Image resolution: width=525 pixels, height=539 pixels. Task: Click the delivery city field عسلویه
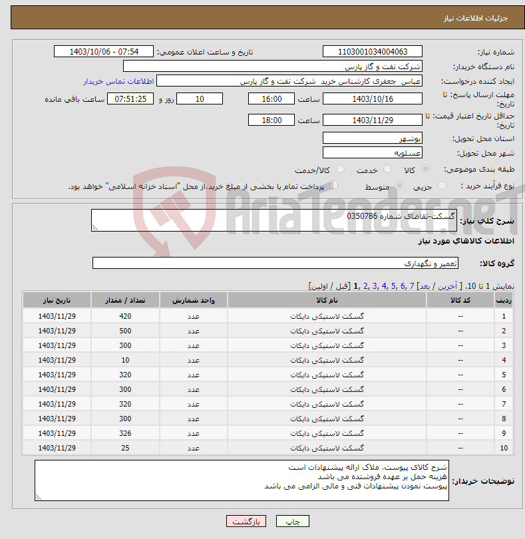[x=373, y=152]
